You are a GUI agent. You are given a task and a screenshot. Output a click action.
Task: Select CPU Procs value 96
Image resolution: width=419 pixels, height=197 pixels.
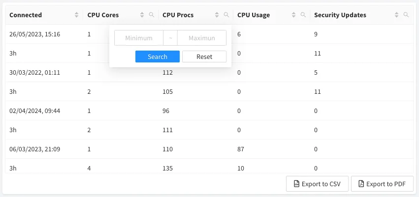166,111
